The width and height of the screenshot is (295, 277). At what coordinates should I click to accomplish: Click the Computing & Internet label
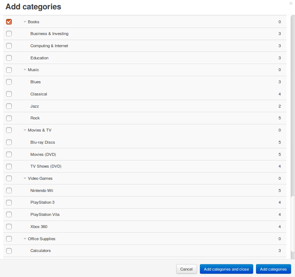point(49,46)
